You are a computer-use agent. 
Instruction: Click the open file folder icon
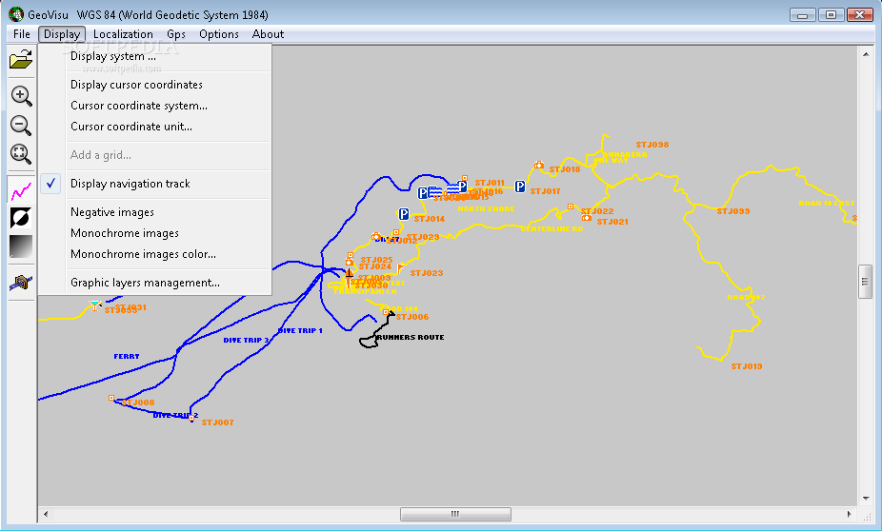click(21, 60)
